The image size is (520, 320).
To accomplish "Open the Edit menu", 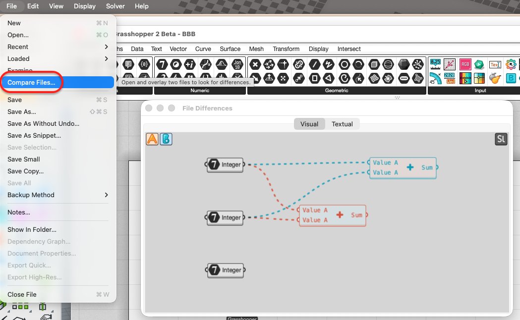I will [33, 6].
